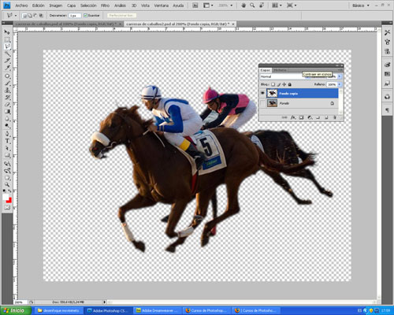Viewport: 394px width, 315px height.
Task: Select the History Brush tool
Action: pos(7,97)
